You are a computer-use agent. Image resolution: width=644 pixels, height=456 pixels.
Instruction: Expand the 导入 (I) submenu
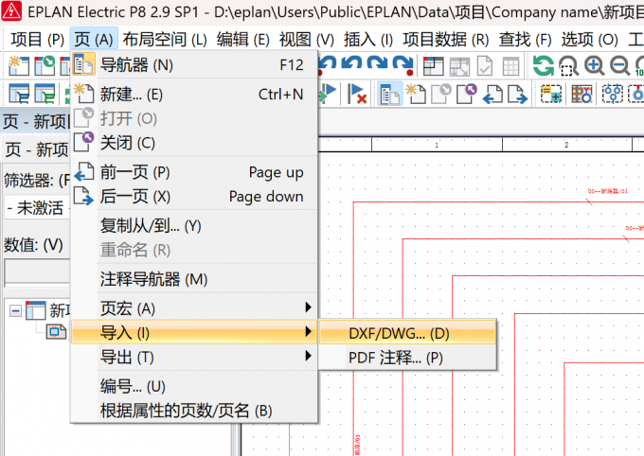point(194,332)
